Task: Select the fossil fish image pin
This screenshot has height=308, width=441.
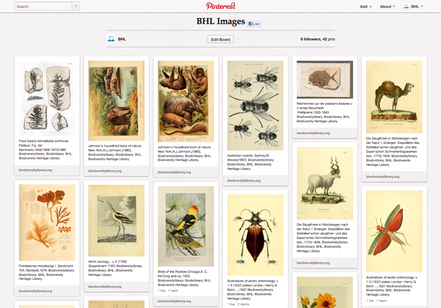Action: (324, 80)
